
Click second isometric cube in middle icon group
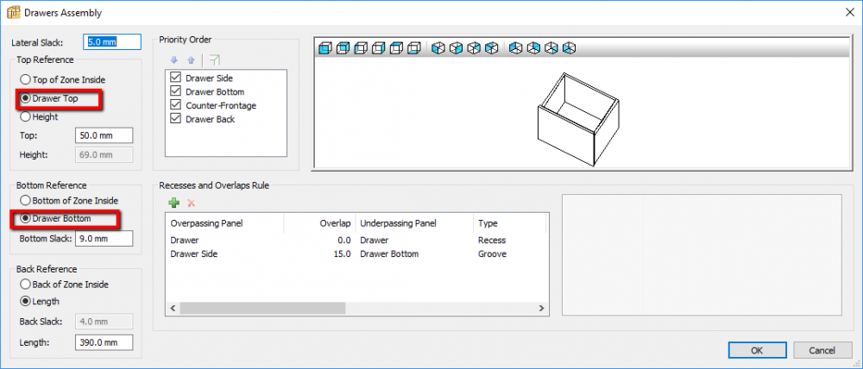457,48
